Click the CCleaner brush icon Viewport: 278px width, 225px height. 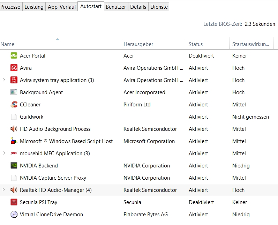point(14,104)
